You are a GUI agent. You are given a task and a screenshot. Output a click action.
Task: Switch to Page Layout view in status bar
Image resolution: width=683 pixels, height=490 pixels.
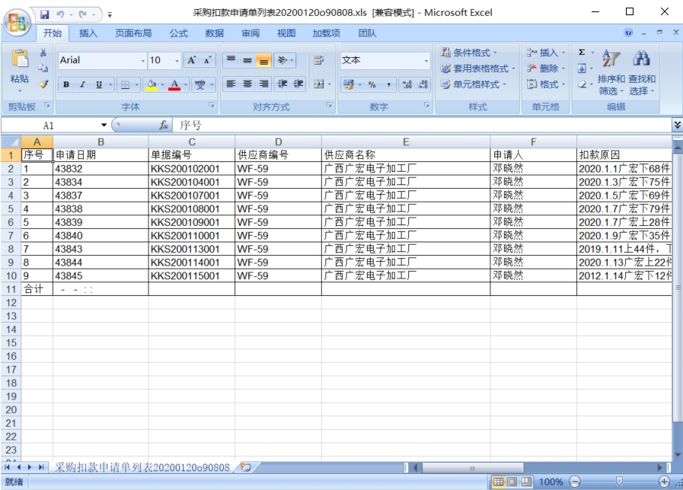512,482
